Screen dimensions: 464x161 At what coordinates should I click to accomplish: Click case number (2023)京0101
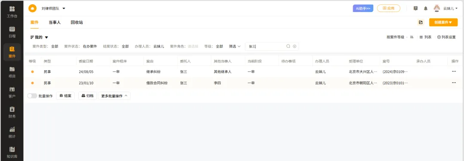395,83
